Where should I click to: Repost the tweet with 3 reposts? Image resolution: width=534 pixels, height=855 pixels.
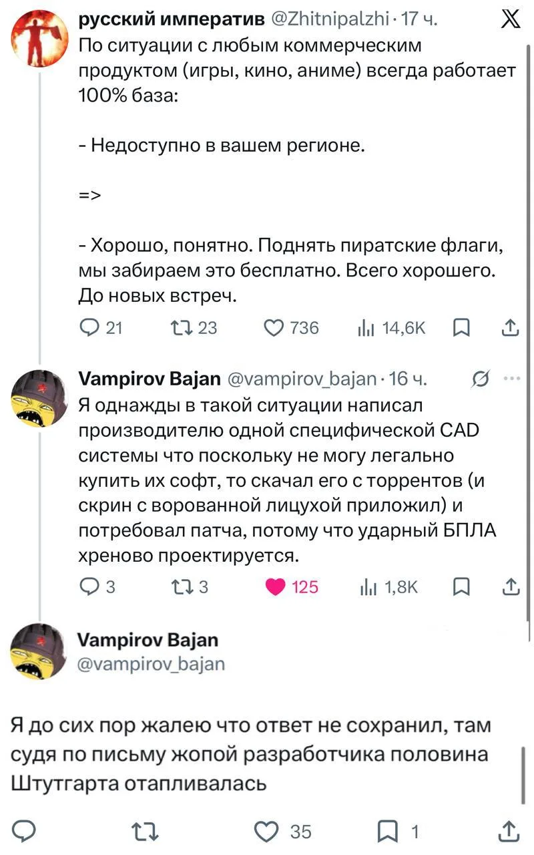click(190, 586)
